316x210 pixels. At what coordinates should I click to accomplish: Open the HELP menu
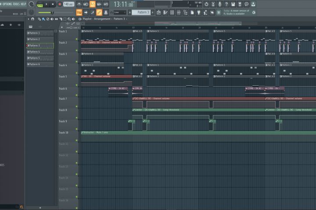coord(23,4)
